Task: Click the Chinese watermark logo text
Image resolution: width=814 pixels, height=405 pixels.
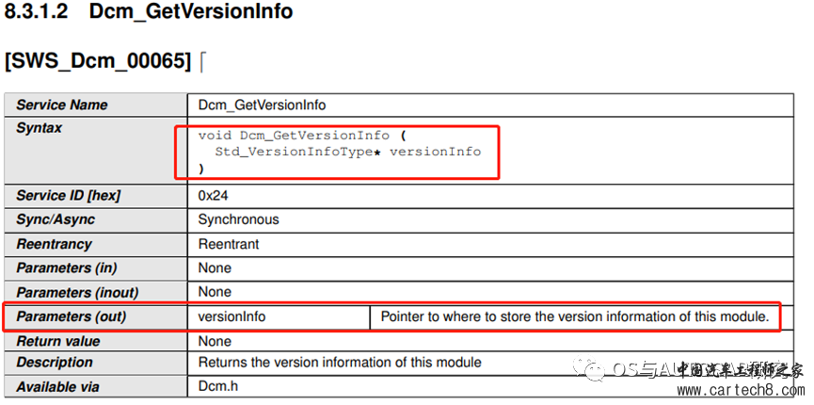Action: coord(741,370)
